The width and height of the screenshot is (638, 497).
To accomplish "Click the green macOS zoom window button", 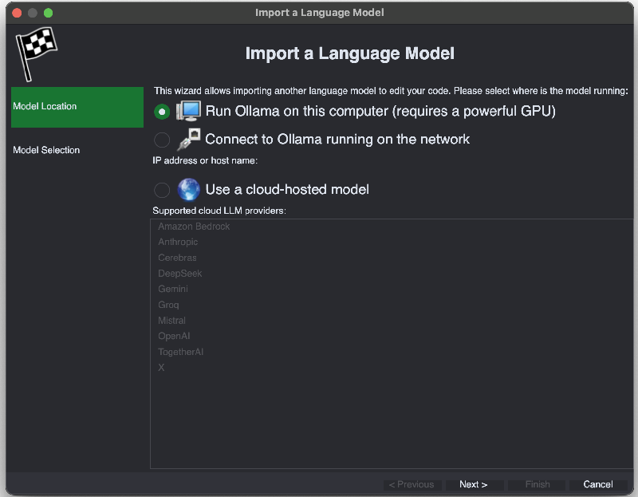I will pos(48,13).
